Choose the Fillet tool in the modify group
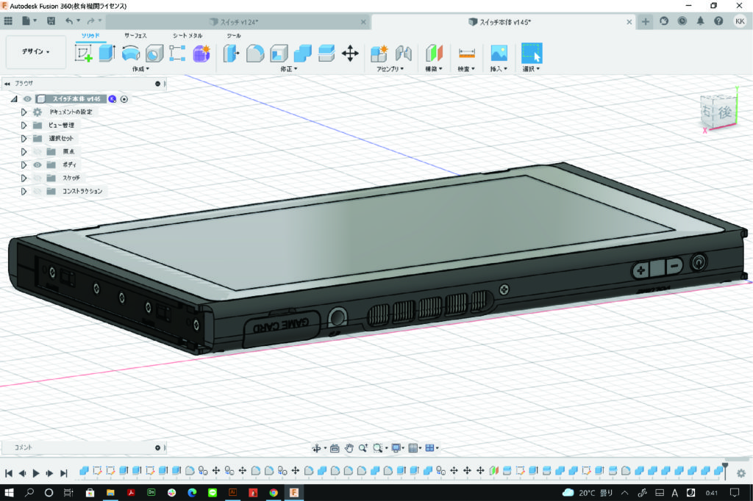The height and width of the screenshot is (501, 753). pyautogui.click(x=254, y=54)
